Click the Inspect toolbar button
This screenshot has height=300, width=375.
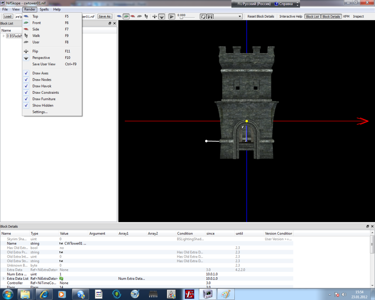pos(358,16)
